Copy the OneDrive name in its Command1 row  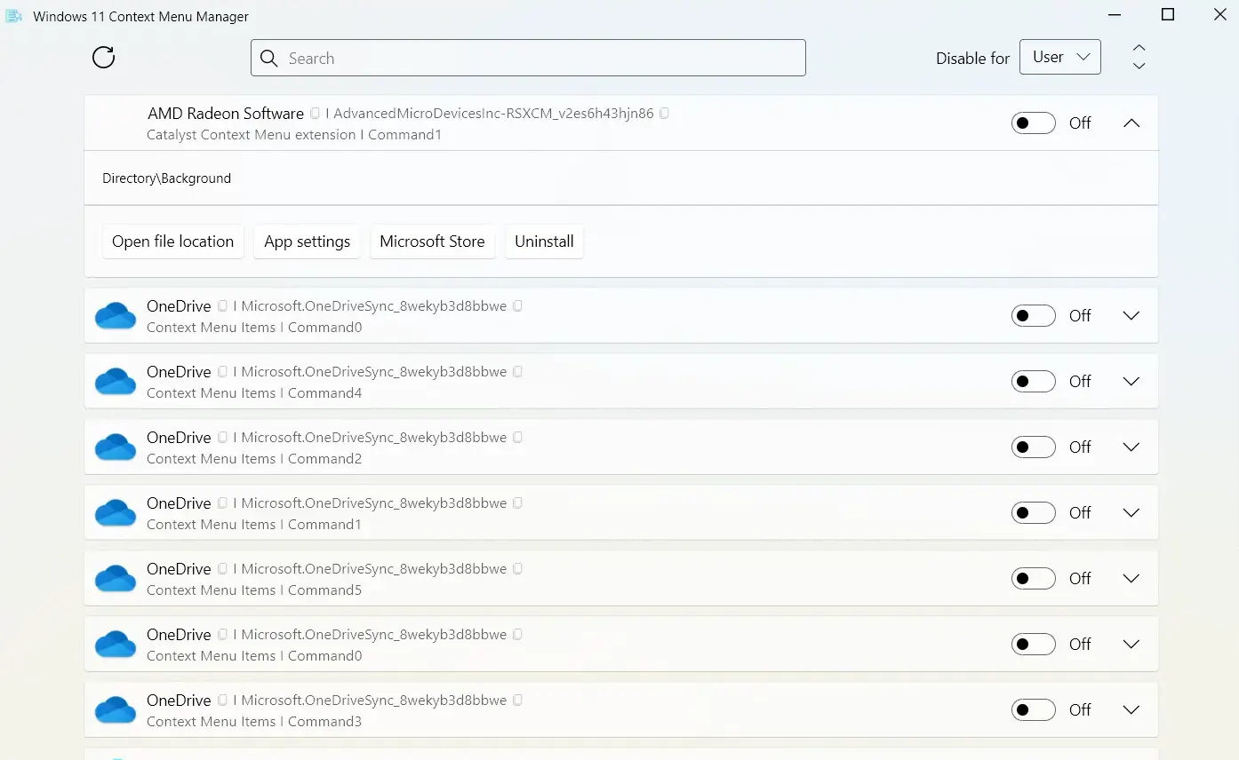point(222,503)
